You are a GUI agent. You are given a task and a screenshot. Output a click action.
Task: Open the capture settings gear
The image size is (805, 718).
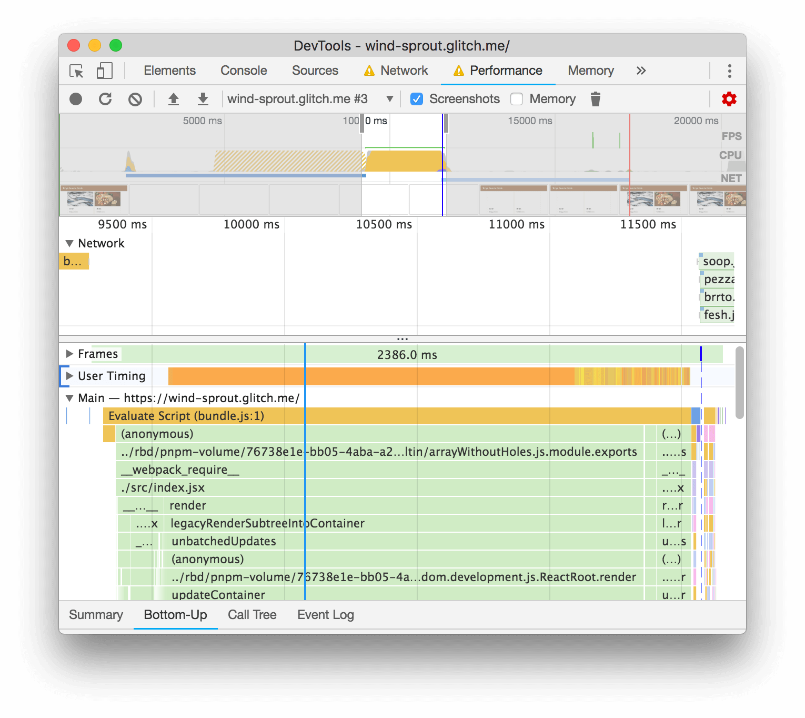pos(729,98)
